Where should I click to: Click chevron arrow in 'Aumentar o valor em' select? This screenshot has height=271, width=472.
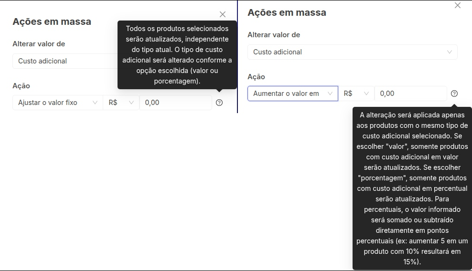[330, 94]
